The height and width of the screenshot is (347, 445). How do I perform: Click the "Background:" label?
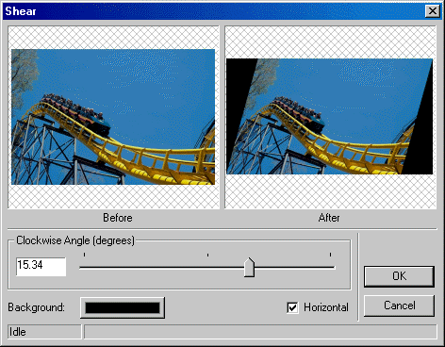36,307
